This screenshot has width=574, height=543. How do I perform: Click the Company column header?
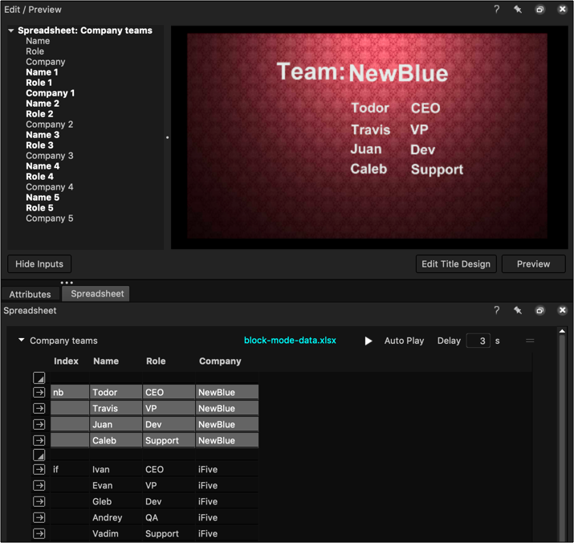(x=220, y=361)
